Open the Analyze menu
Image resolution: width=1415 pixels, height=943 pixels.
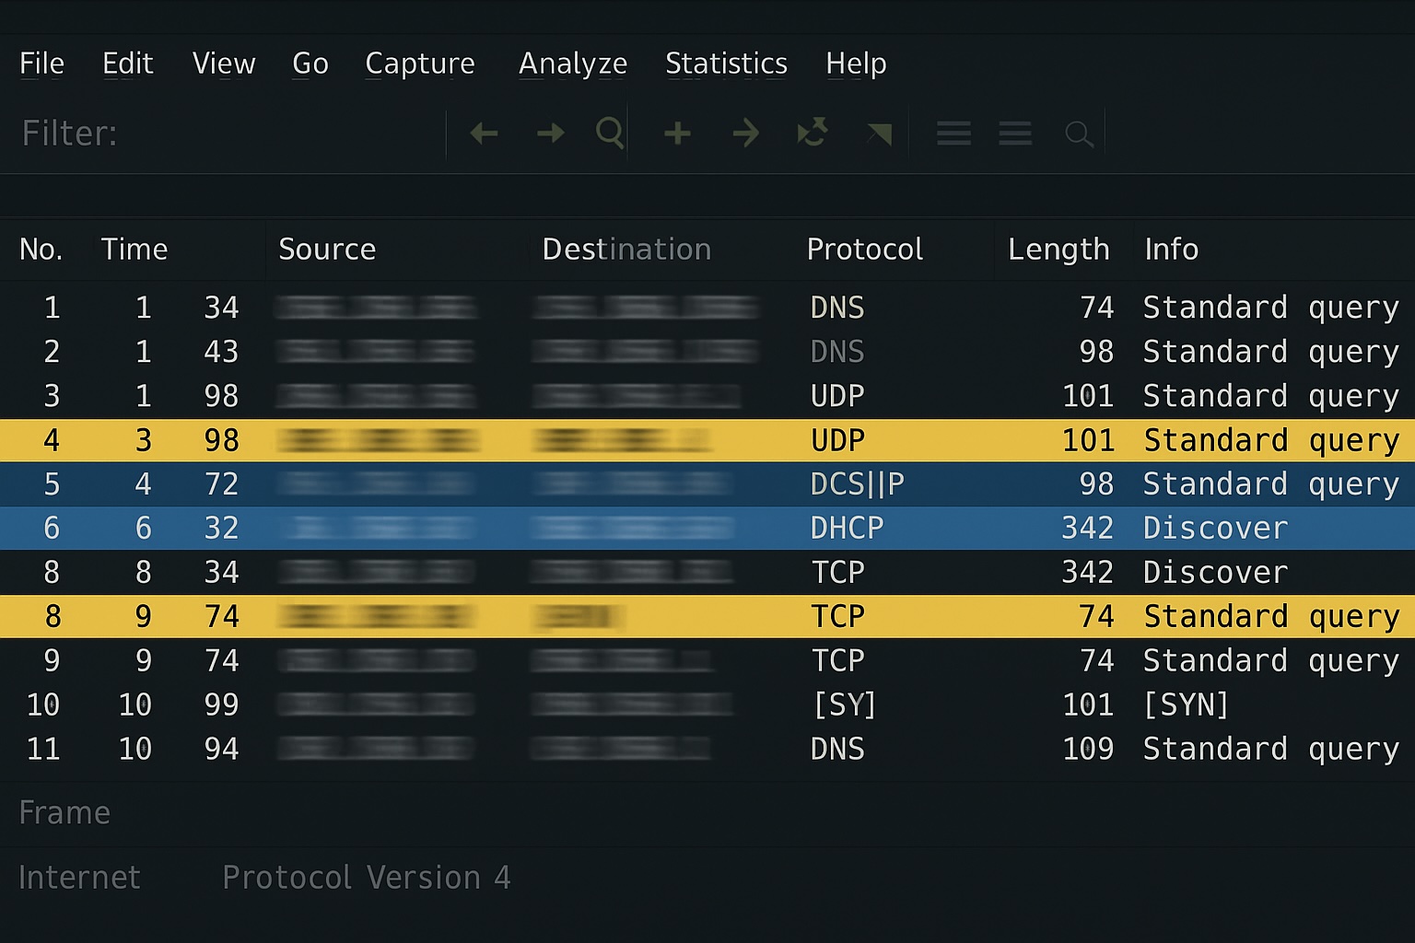[x=573, y=64]
